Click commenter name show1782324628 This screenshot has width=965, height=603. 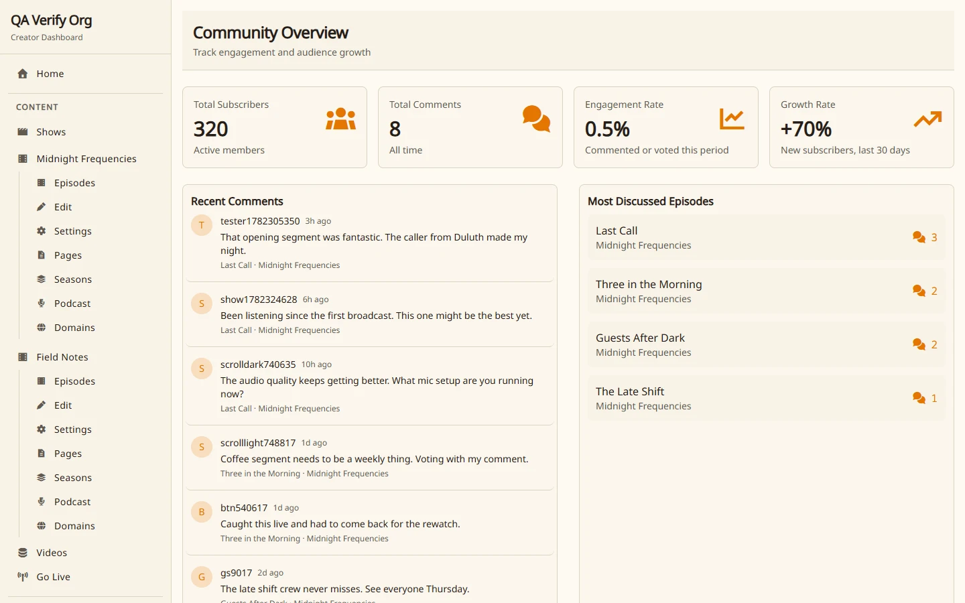click(x=259, y=299)
